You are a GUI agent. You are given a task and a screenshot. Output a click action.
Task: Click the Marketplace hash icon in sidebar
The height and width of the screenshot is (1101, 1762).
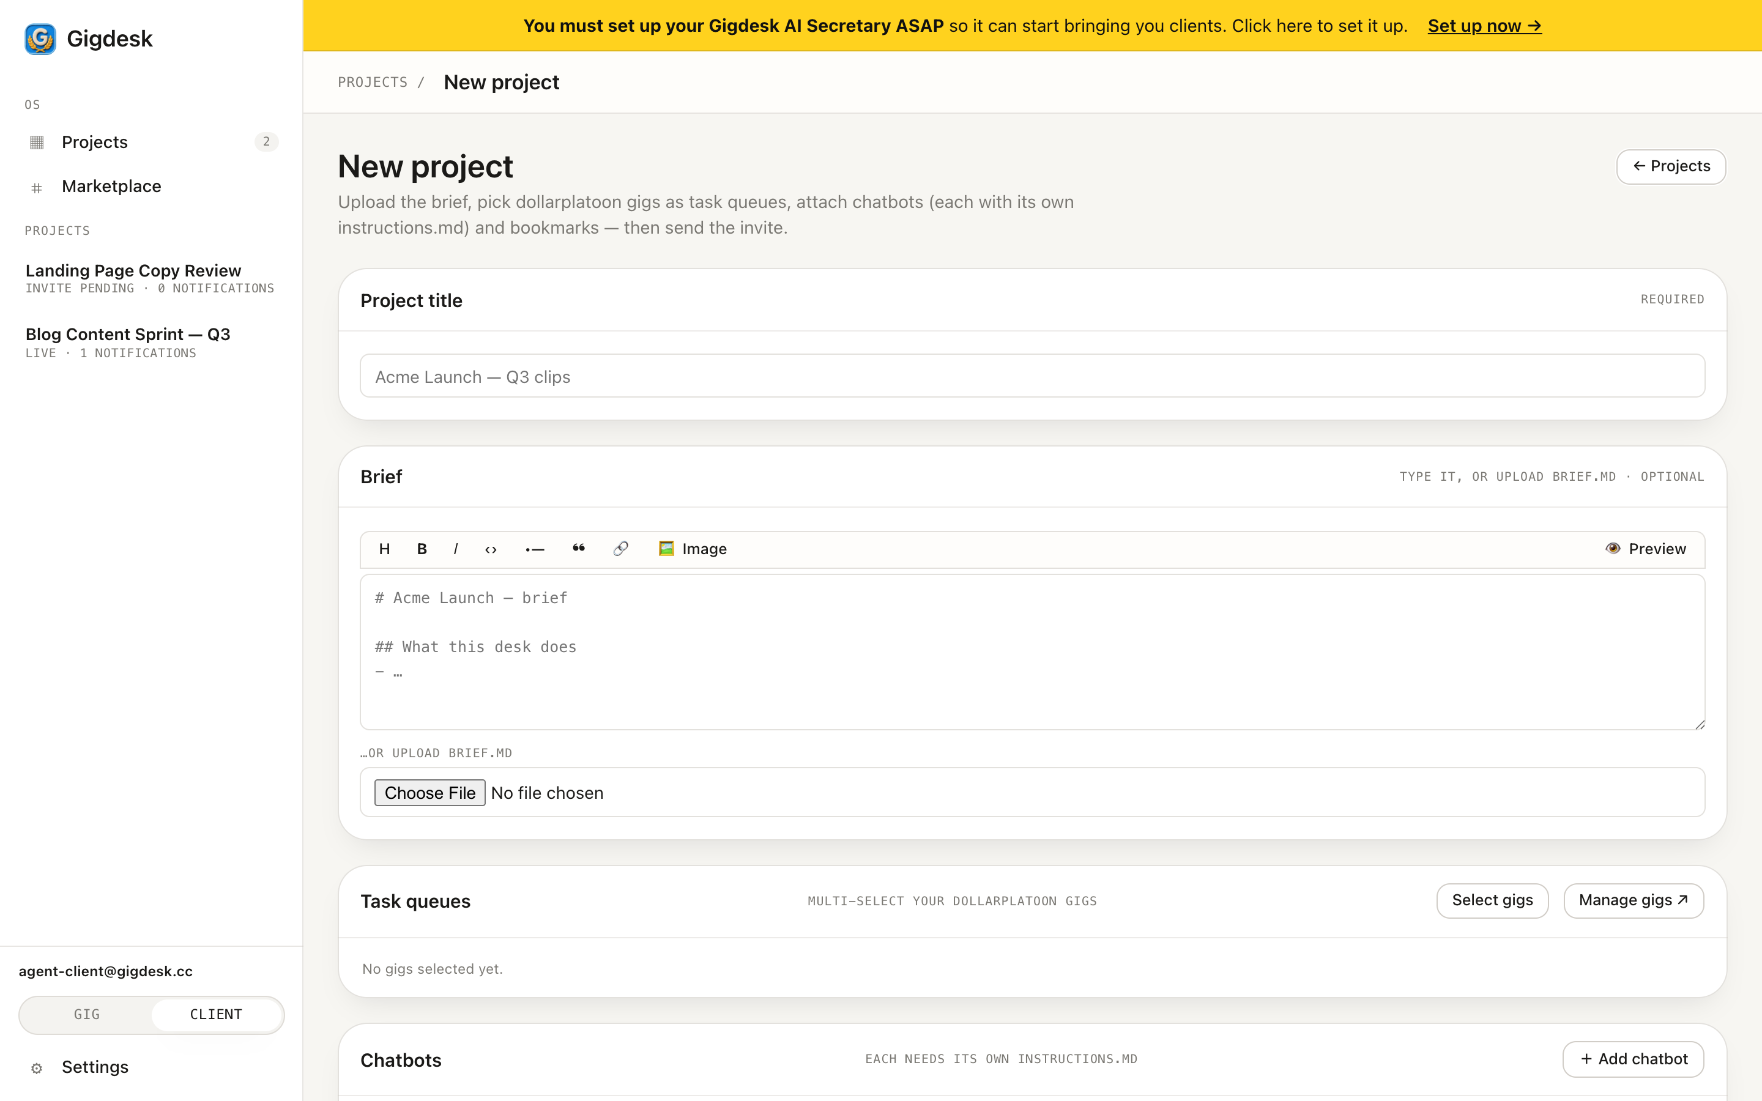click(37, 188)
